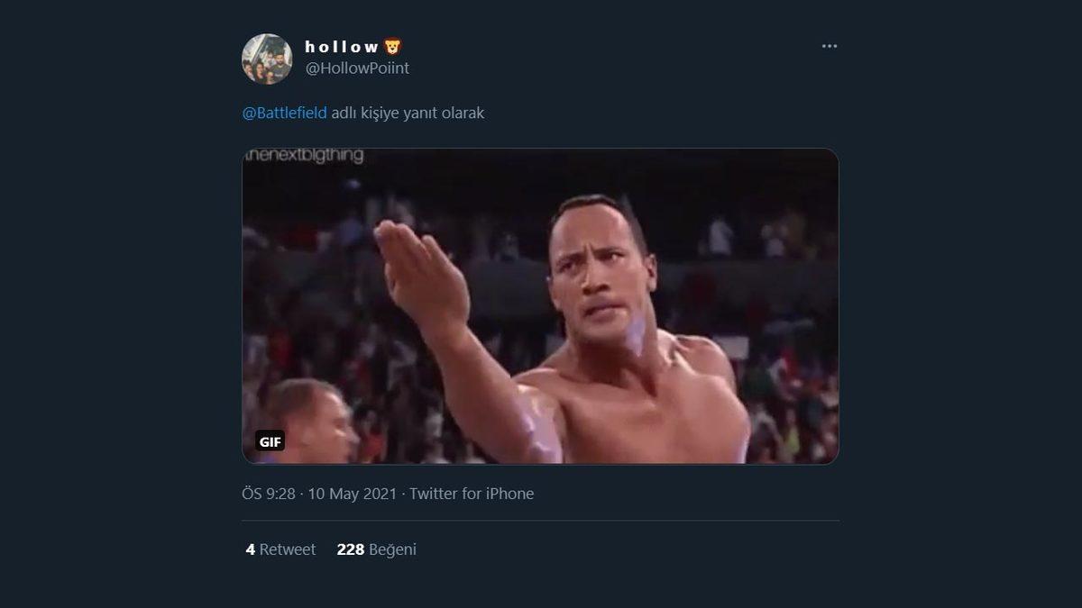Click the "adlı kişiye yanıt olarak" reply text
1082x608 pixels.
408,113
